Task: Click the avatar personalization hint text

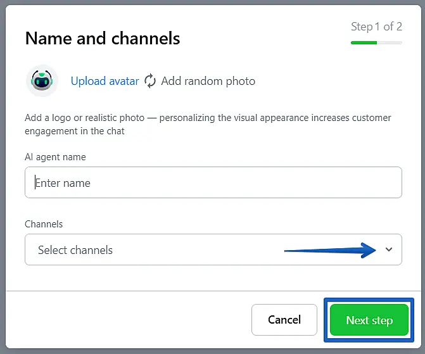Action: pos(208,125)
